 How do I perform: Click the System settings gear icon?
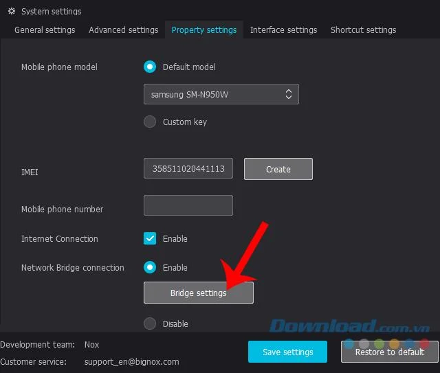(12, 11)
